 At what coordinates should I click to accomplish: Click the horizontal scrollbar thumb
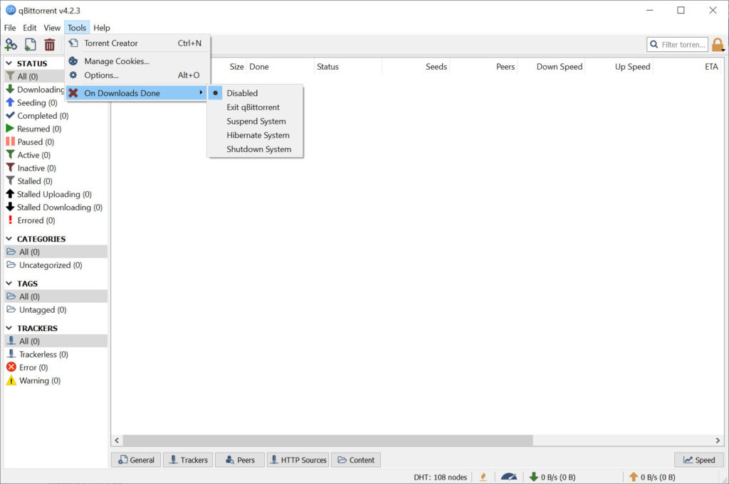tap(327, 440)
